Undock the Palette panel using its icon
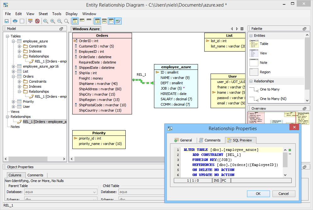 [305, 29]
